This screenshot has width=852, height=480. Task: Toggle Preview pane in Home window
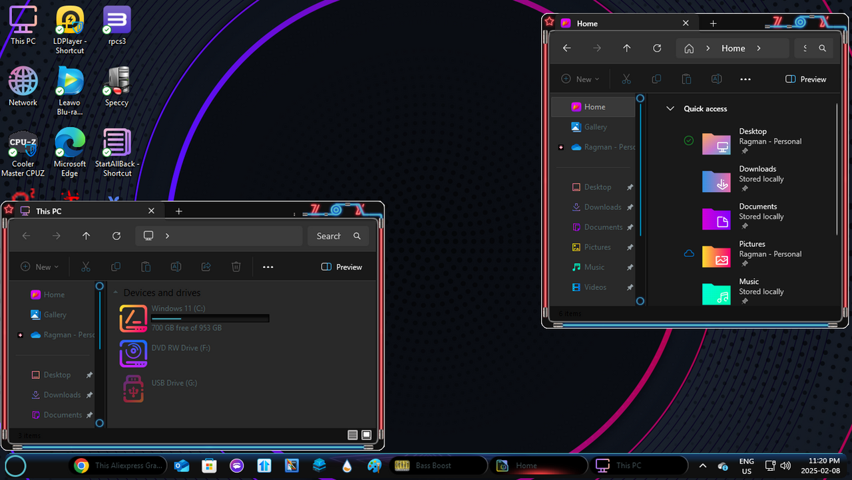pyautogui.click(x=806, y=79)
